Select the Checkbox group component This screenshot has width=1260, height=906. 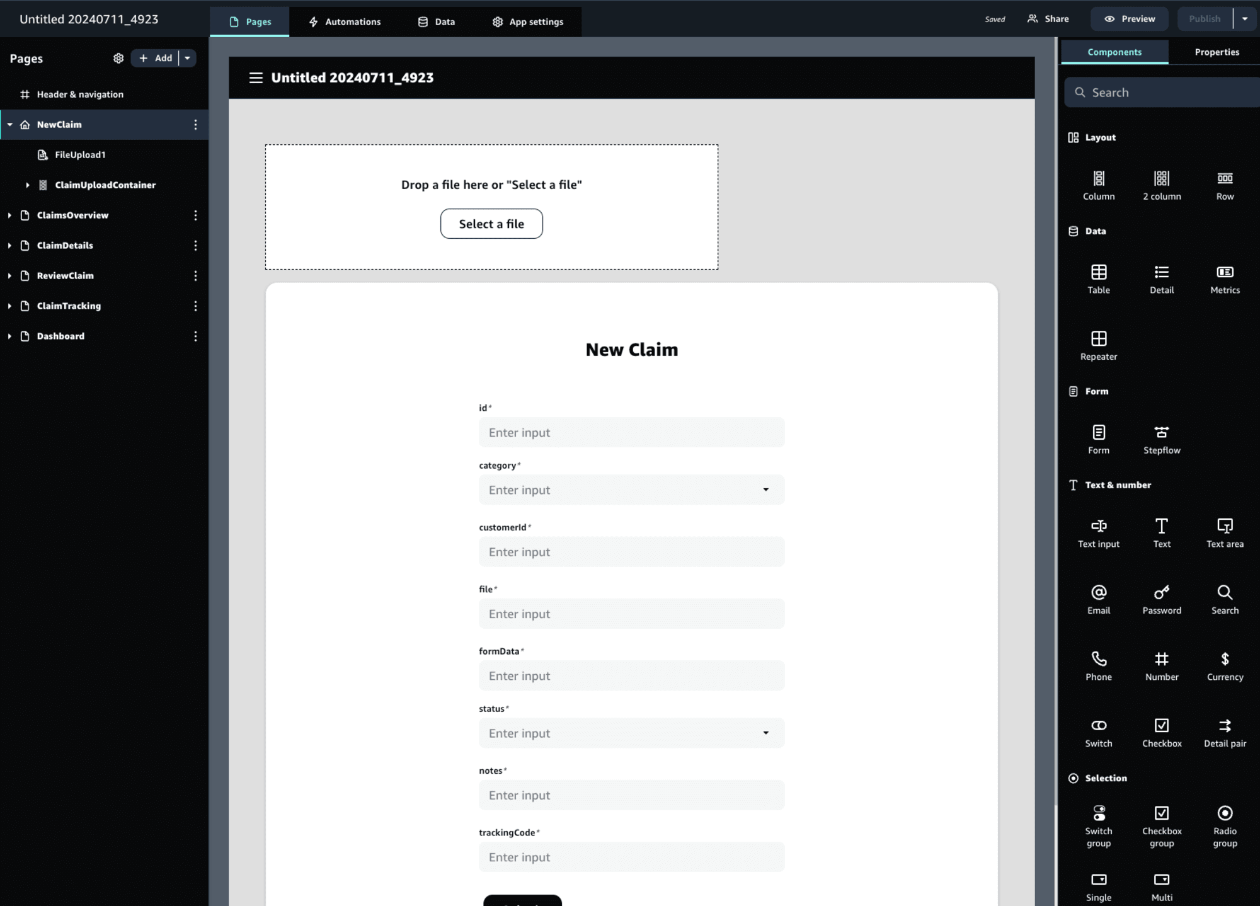click(x=1162, y=826)
